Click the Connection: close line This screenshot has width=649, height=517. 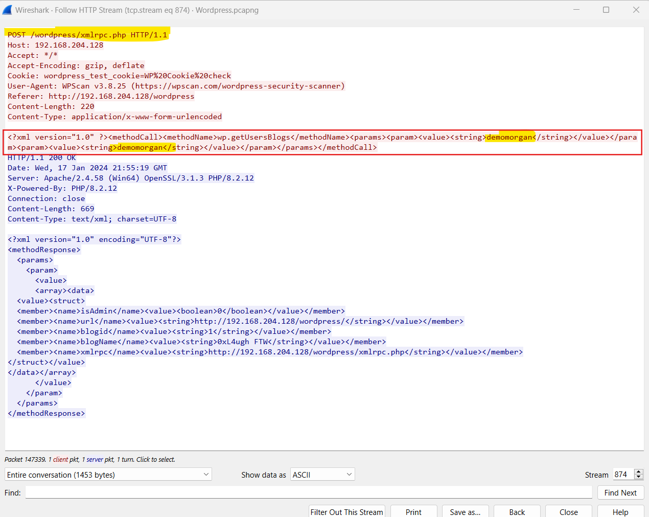[46, 198]
